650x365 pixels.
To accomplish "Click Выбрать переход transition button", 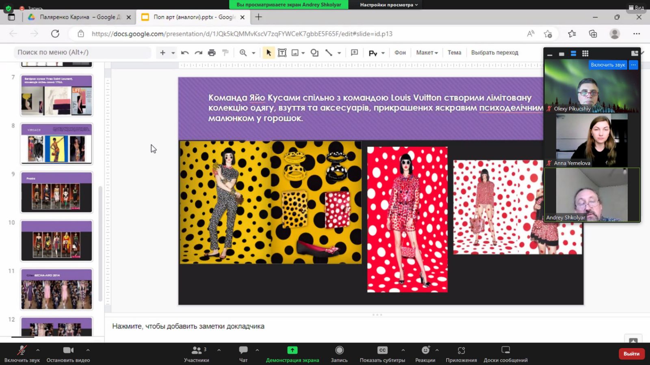I will (x=494, y=53).
